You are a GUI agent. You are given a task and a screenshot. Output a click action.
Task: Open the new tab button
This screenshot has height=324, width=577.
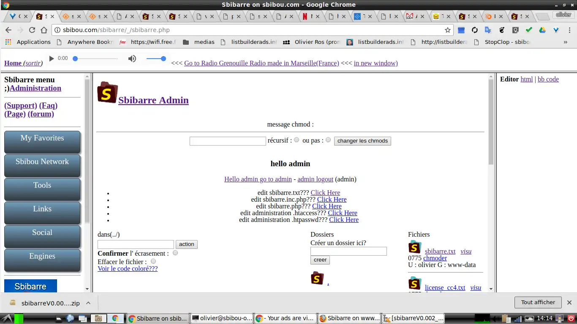(x=543, y=16)
